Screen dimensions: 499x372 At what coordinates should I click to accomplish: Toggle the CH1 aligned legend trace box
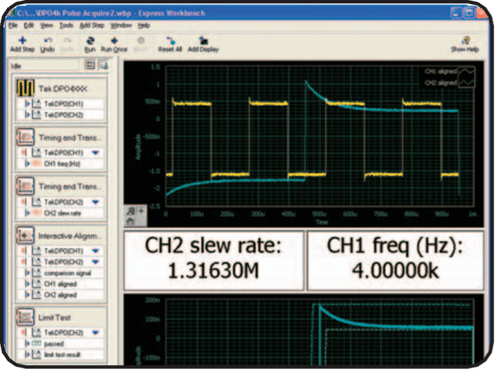pyautogui.click(x=468, y=71)
